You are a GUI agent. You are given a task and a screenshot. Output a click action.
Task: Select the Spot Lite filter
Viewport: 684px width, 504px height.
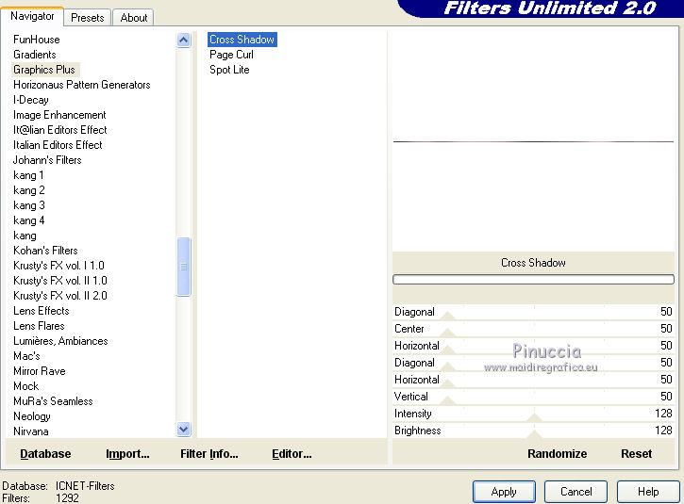pos(229,70)
